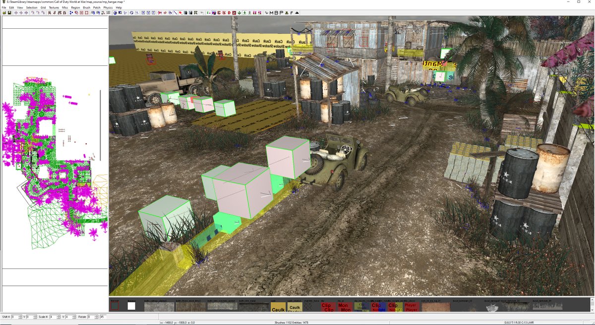Click the mp_hangar.map title bar text
The image size is (595, 325).
tap(65, 2)
